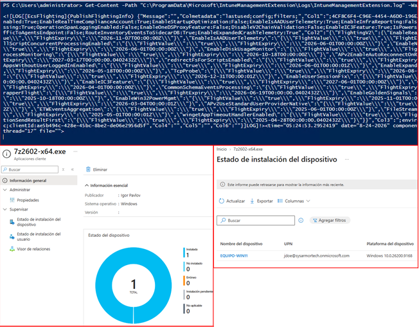Click the Windows 10.0.26200.9168 cell
This screenshot has width=419, height=328.
pos(389,255)
